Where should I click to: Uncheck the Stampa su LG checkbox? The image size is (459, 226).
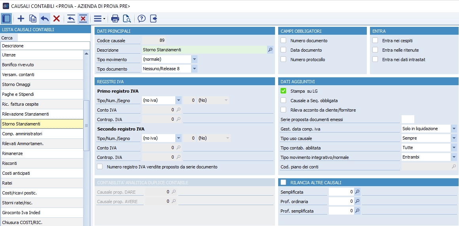tap(283, 91)
